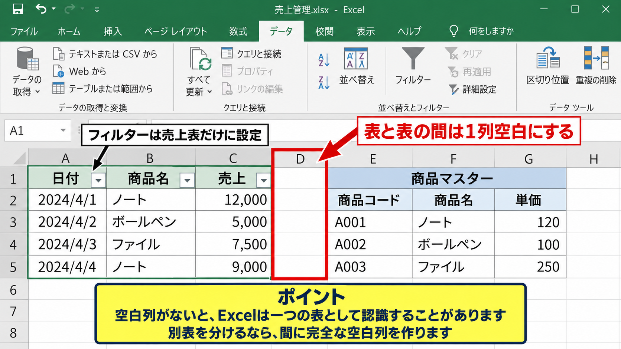This screenshot has height=349, width=621.
Task: Switch to the 数式 ribbon tab
Action: tap(238, 31)
